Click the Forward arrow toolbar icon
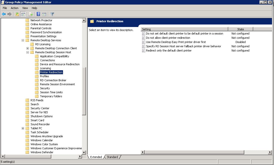Viewport: 274px width, 165px height. click(9, 14)
